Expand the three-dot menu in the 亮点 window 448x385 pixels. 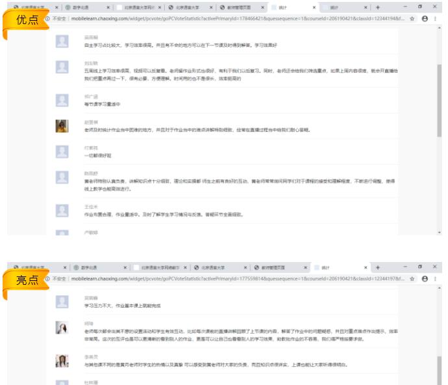436,278
